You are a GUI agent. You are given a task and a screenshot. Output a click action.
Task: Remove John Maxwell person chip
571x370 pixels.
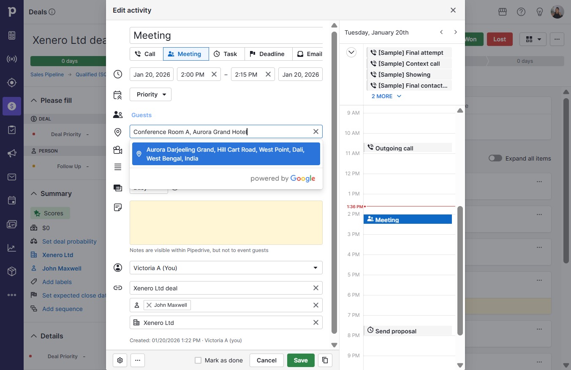(x=149, y=305)
